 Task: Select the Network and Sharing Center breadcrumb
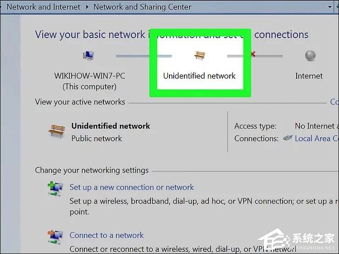point(142,7)
